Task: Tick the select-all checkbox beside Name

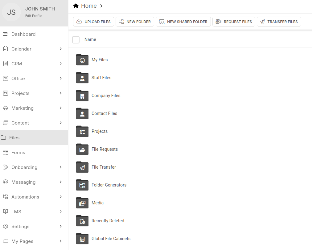Action: 76,40
